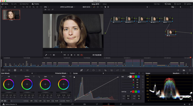Toggle viewer audio mute speaker icon
Viewport: 193px width, 106px height.
[54, 55]
